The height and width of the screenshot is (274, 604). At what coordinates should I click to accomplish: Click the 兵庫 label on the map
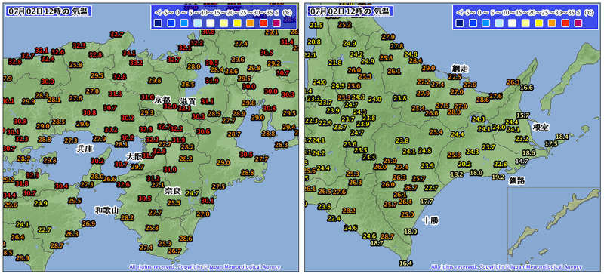(85, 149)
